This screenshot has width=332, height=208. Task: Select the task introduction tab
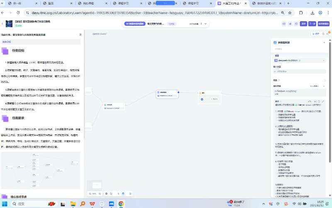point(7,42)
